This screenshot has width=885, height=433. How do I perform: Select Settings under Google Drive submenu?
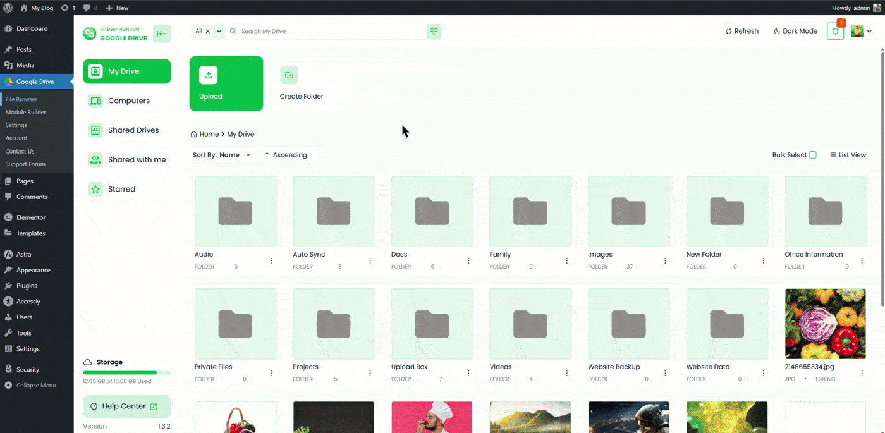pyautogui.click(x=17, y=125)
